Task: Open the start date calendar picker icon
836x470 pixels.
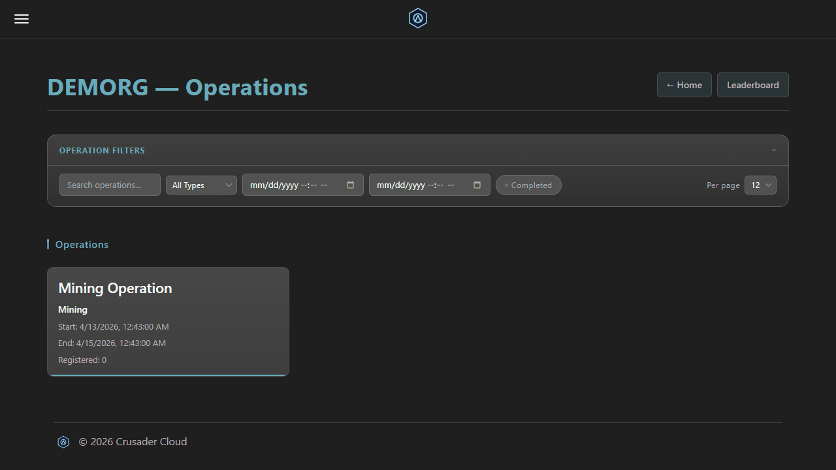Action: 351,185
